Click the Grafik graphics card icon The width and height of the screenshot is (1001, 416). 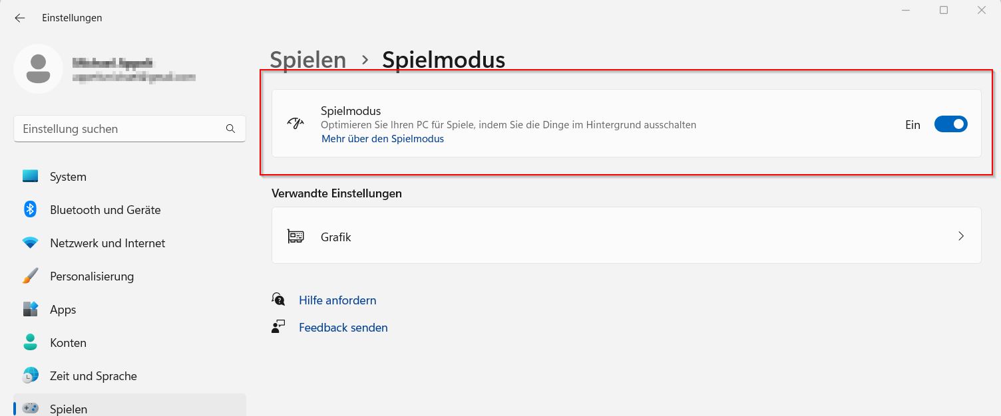point(296,237)
